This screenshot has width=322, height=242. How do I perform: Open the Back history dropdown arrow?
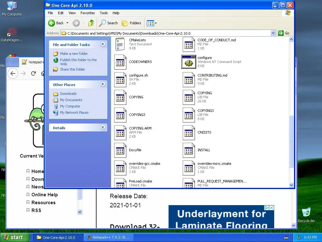tap(67, 23)
